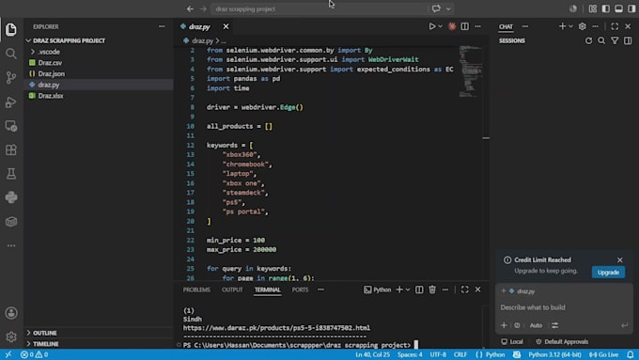Run the Python file
This screenshot has width=639, height=360.
tap(432, 26)
